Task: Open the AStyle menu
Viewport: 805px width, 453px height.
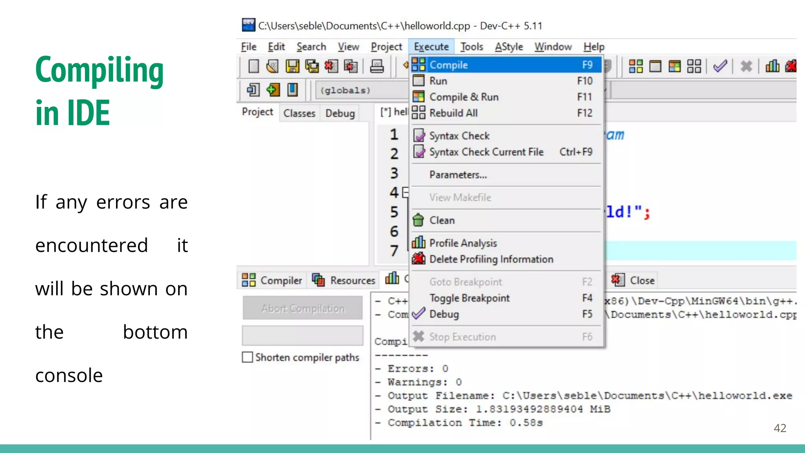Action: 509,46
